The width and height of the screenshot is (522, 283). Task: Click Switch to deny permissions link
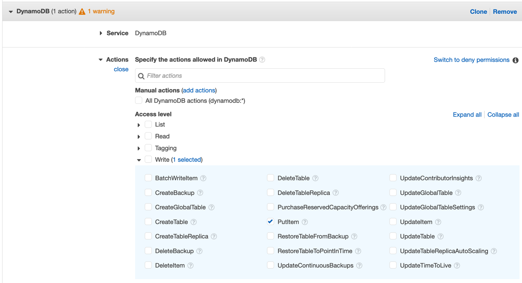tap(471, 60)
